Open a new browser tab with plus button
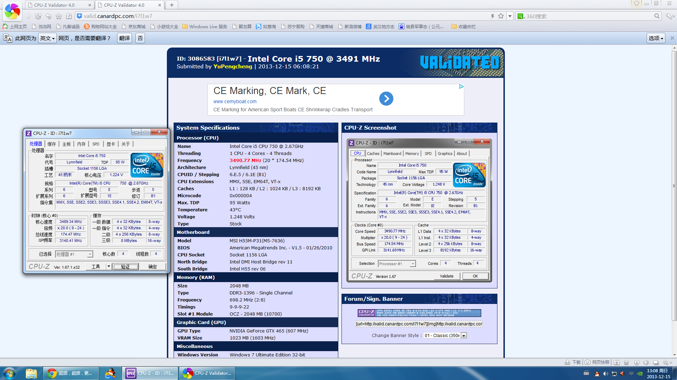This screenshot has width=677, height=380. pyautogui.click(x=171, y=5)
